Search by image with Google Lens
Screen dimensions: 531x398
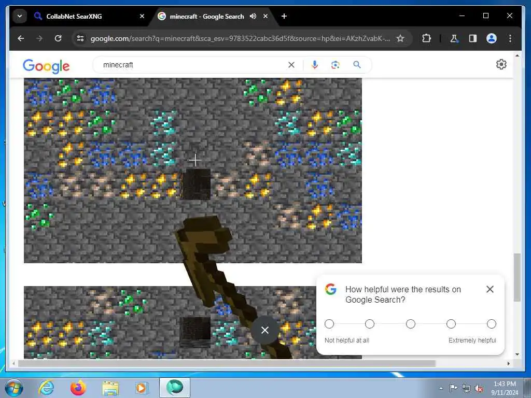pos(336,65)
